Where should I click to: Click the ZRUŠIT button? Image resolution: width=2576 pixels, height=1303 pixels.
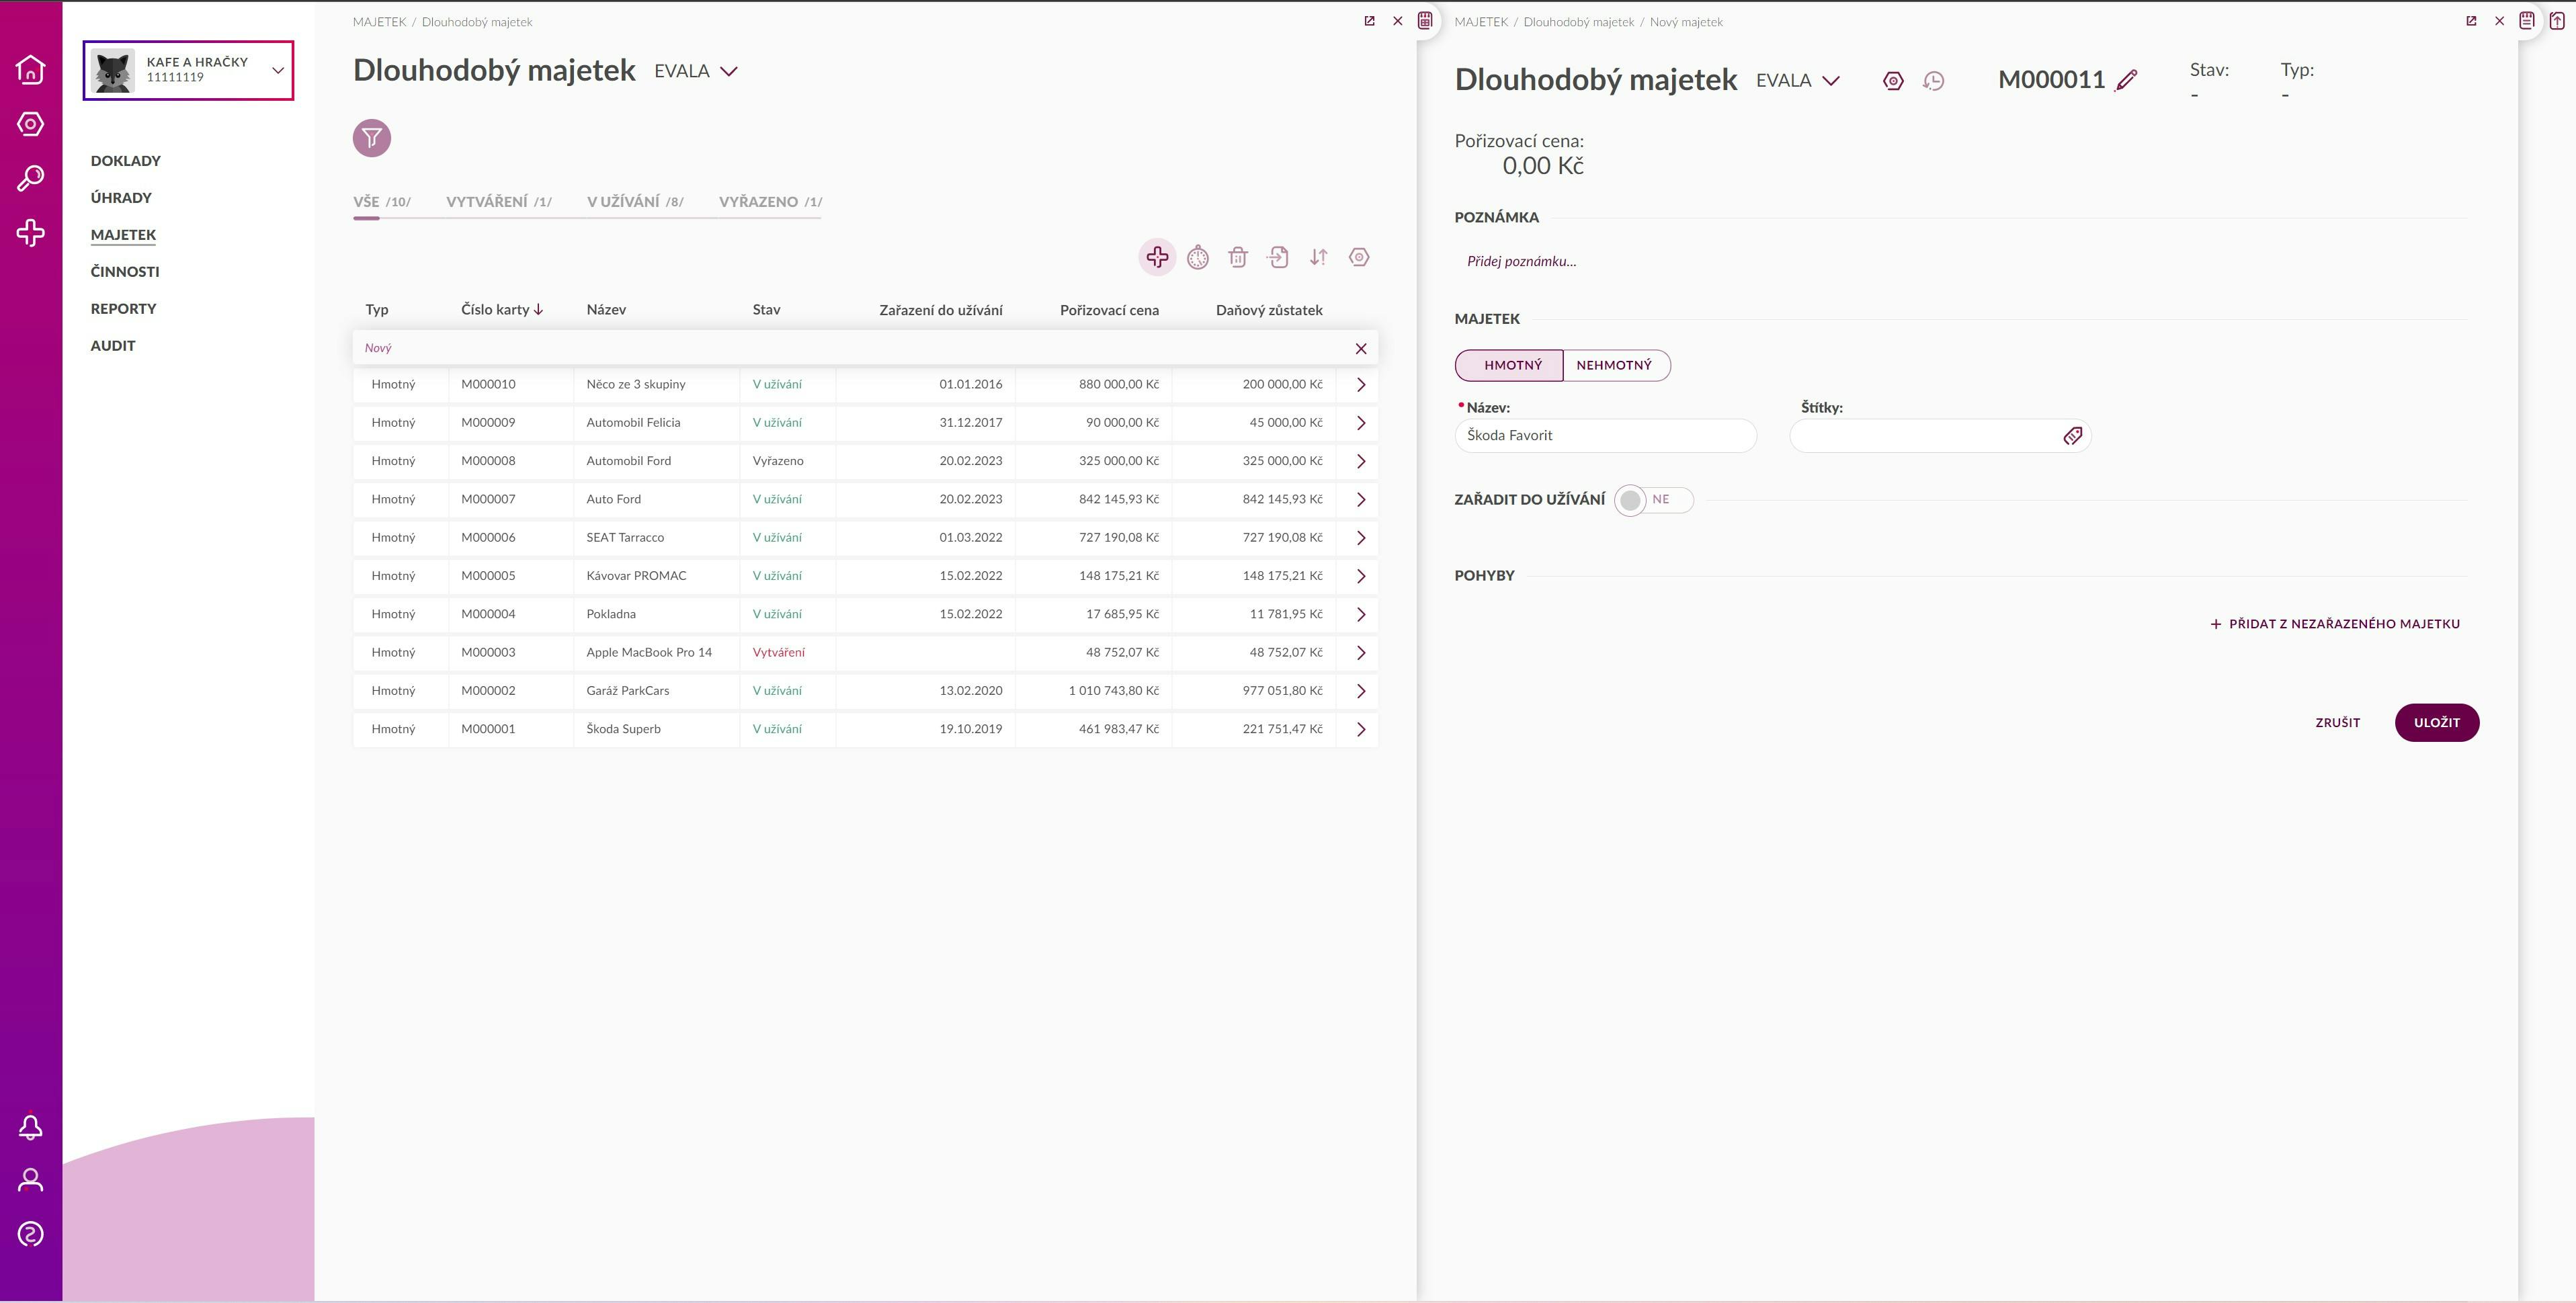click(2337, 723)
